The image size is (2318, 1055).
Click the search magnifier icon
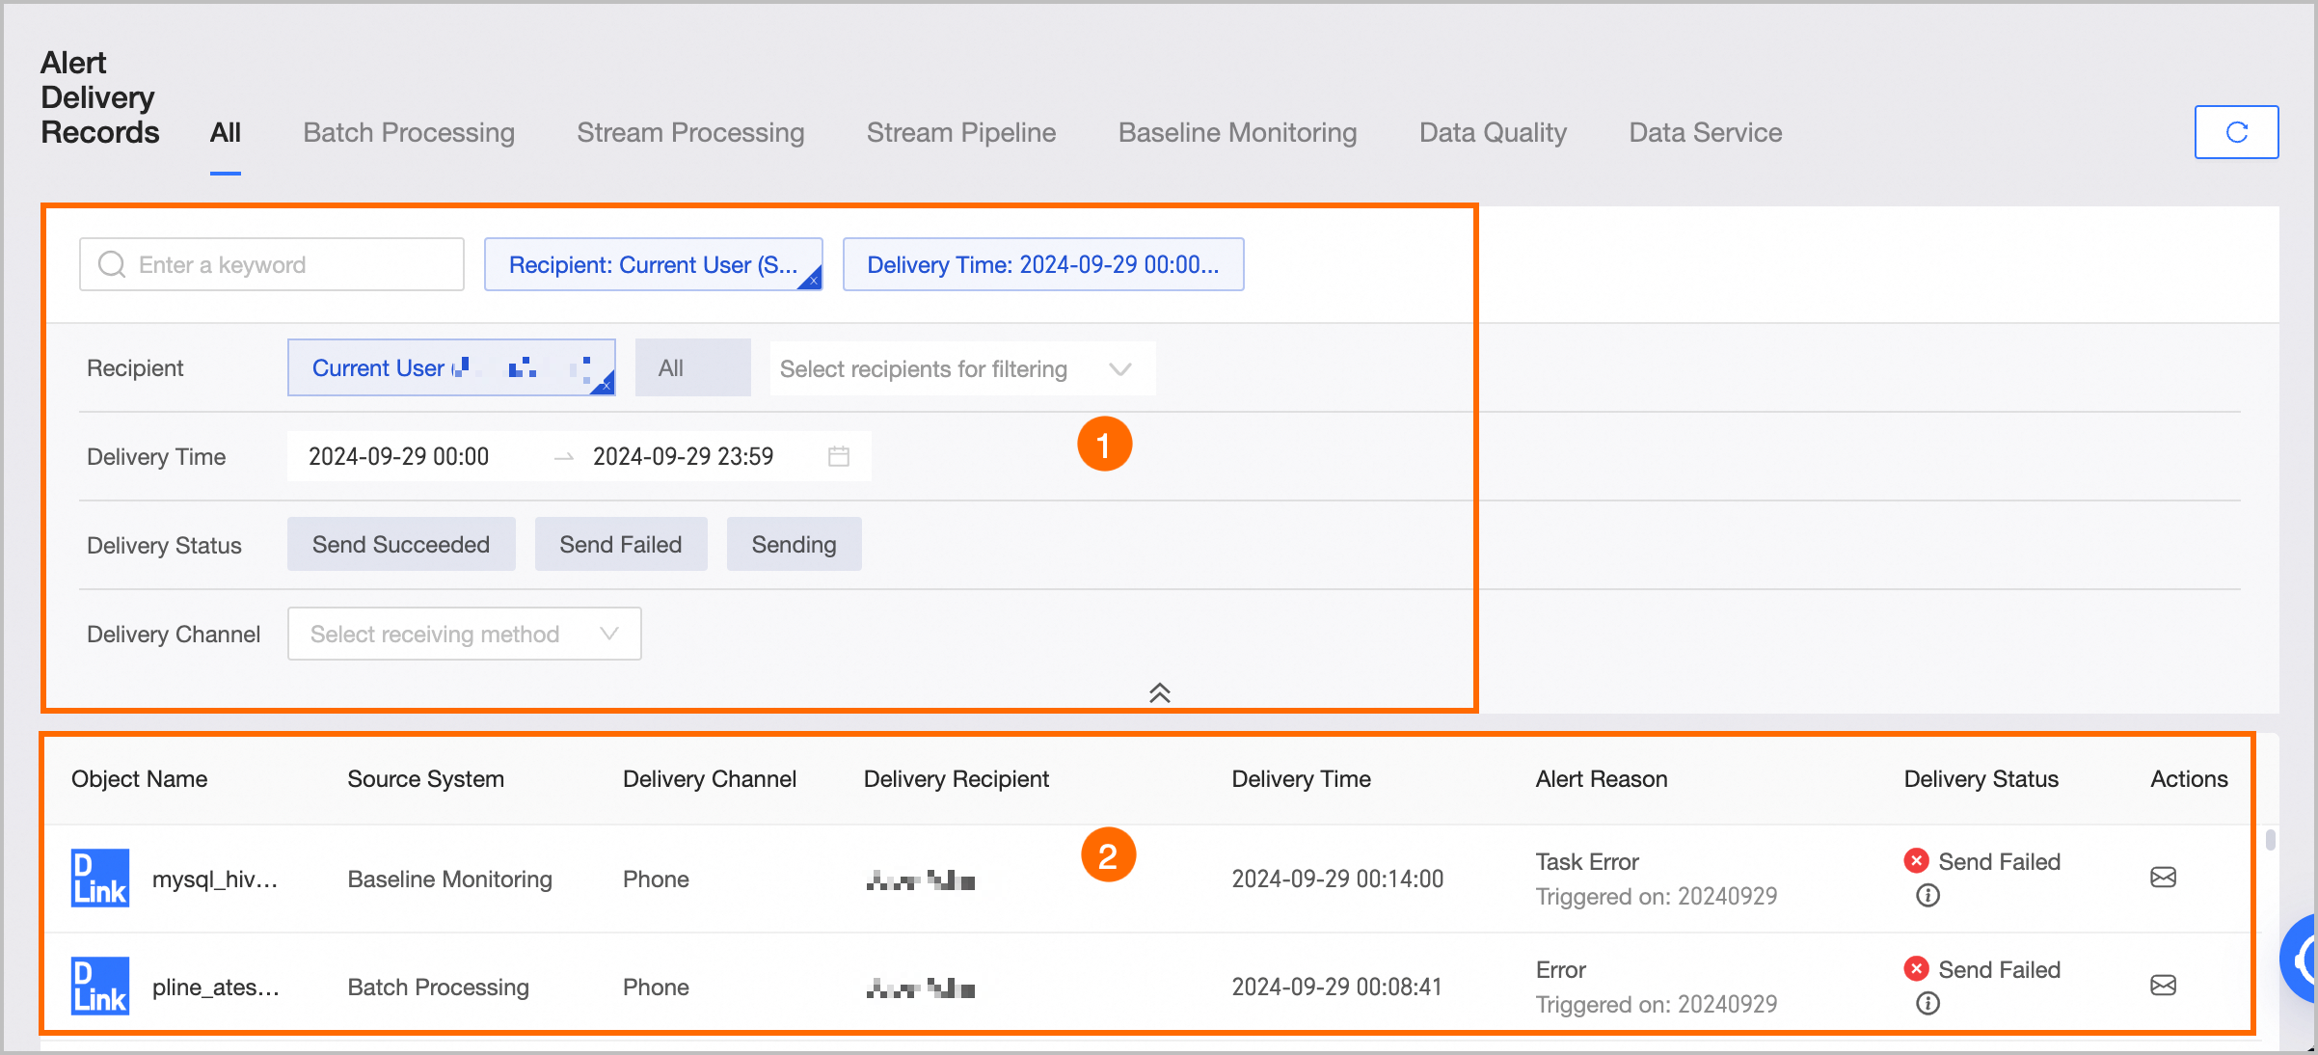click(x=112, y=264)
